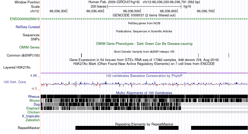Click the RepeatMasker track label

(x=29, y=128)
